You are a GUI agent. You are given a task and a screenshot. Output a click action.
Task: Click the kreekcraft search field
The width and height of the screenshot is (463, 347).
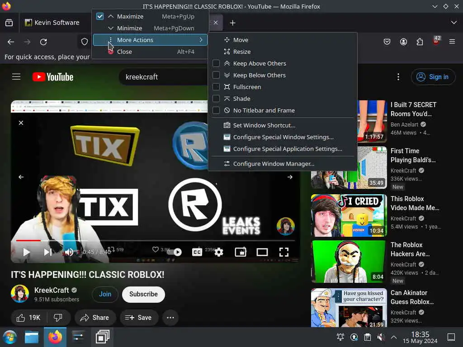[x=163, y=77]
